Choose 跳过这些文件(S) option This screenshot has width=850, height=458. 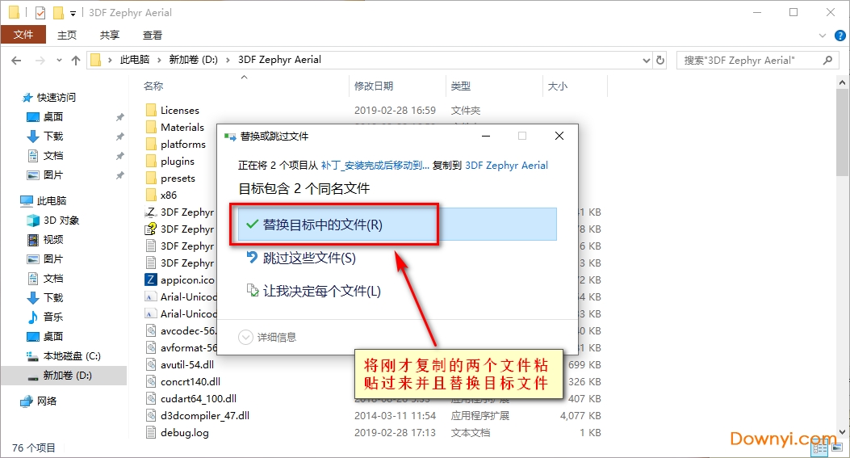click(x=308, y=258)
